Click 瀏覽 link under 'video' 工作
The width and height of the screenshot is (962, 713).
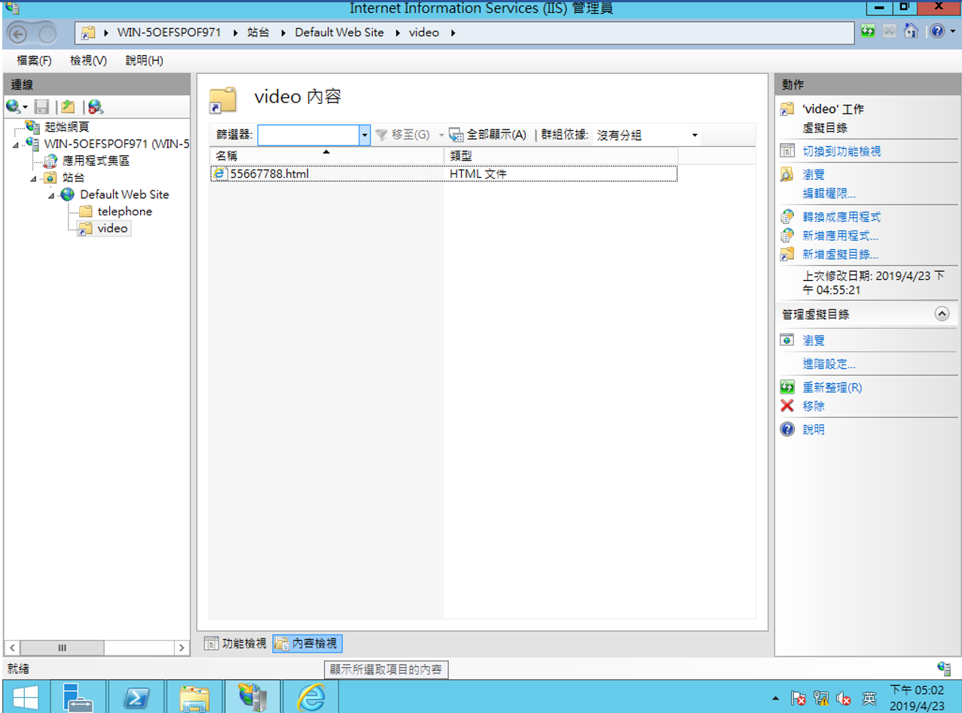click(814, 175)
